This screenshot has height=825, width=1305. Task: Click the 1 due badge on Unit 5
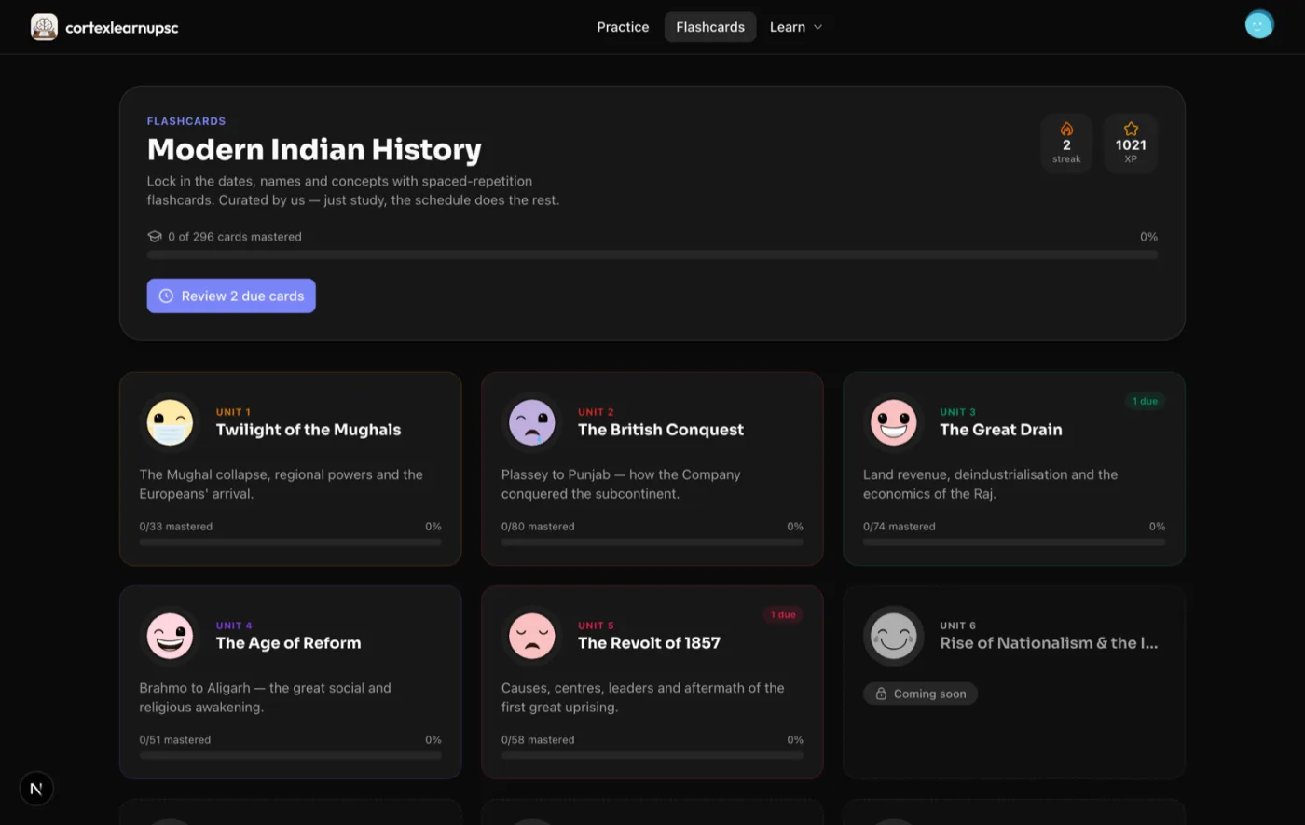[783, 614]
